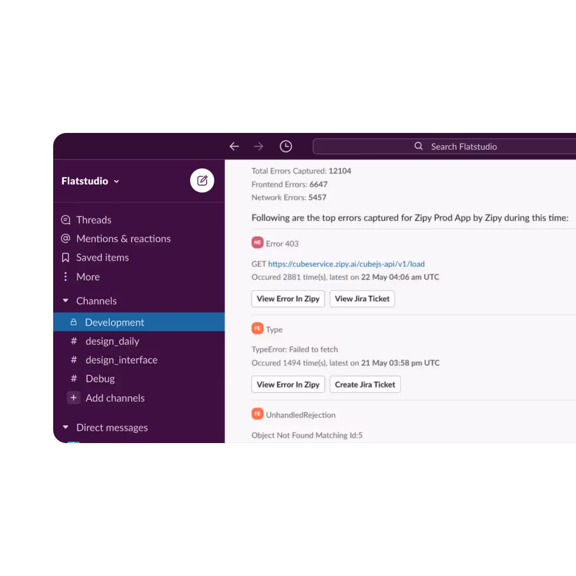The height and width of the screenshot is (576, 576).
Task: Click the Threads speech bubble icon
Action: point(66,220)
